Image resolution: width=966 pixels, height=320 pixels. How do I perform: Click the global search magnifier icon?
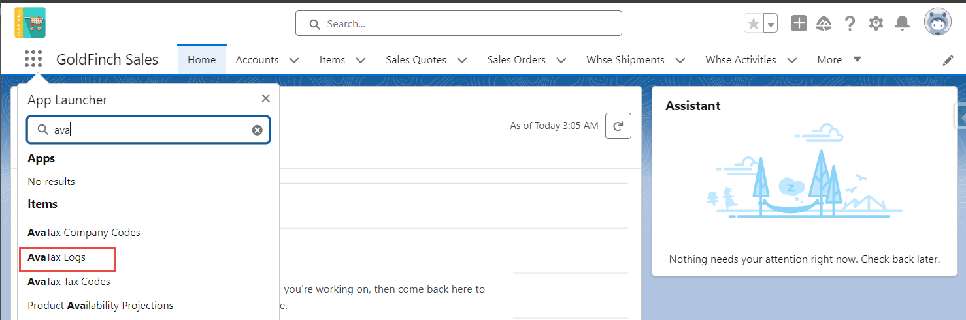click(x=314, y=24)
